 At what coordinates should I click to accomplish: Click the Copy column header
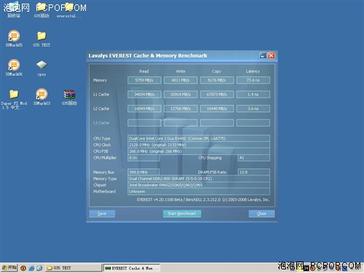point(216,71)
